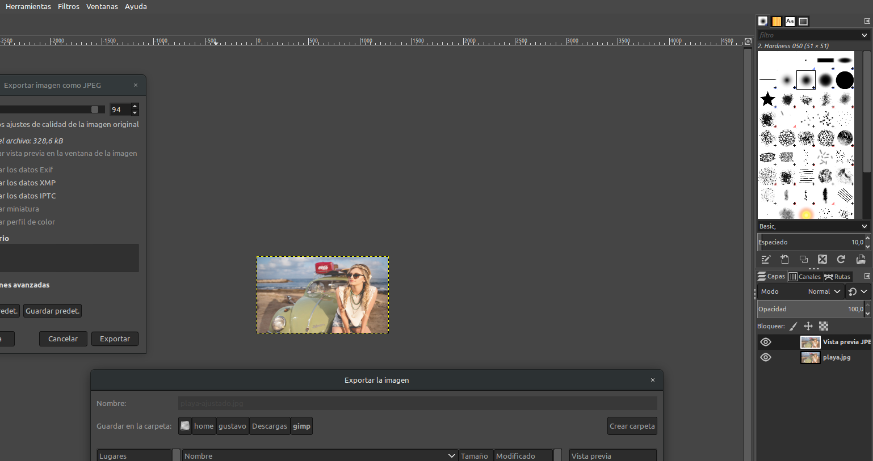Open the layers dock configure-tab menu

(x=867, y=276)
